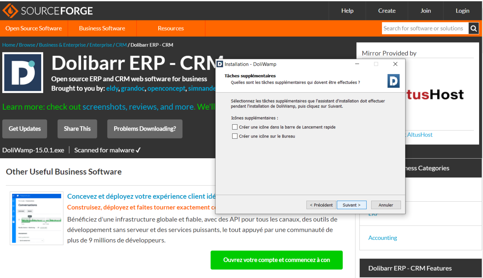
Task: Click the DoliWamp installer title bar icon
Action: (220, 64)
